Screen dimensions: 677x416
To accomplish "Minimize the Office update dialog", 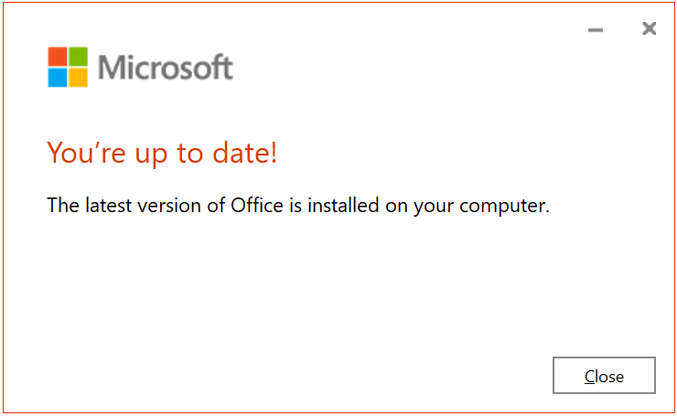I will (x=596, y=30).
